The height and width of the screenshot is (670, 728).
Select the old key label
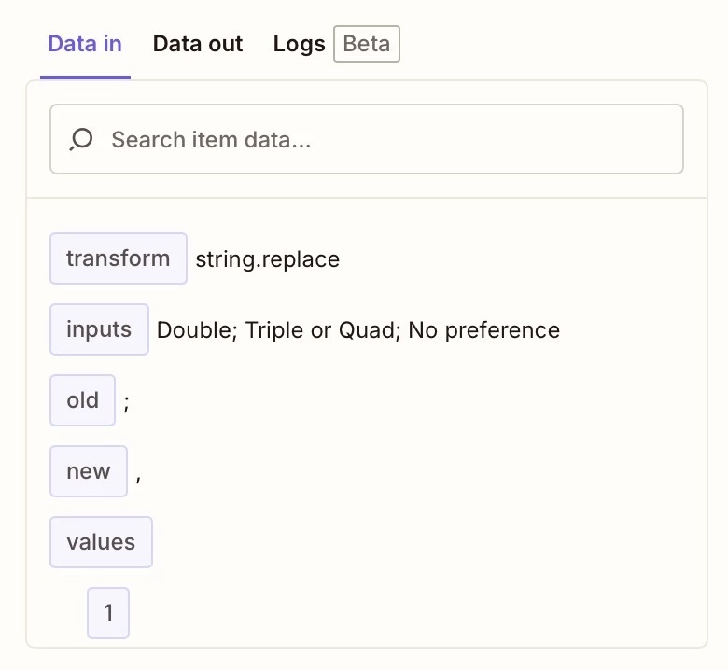82,400
